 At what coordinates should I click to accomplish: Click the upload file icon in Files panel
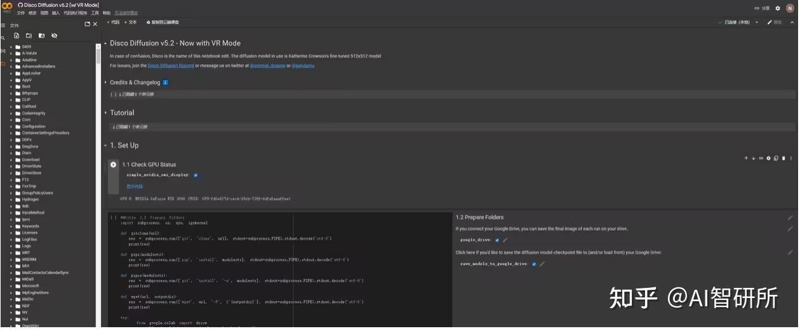17,36
